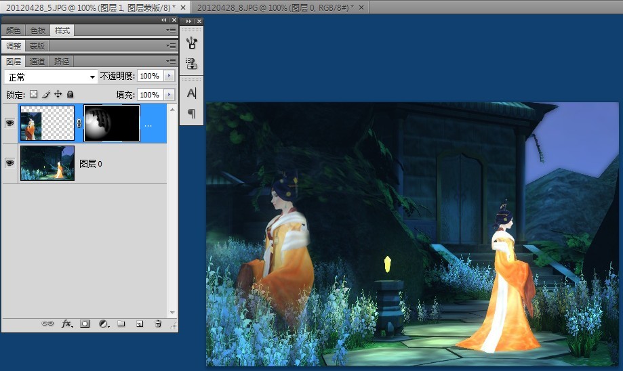Open the fill slider arrow
This screenshot has height=371, width=623.
point(169,95)
